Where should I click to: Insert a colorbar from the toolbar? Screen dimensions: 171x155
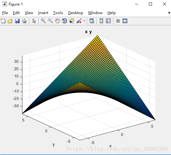tap(101, 21)
